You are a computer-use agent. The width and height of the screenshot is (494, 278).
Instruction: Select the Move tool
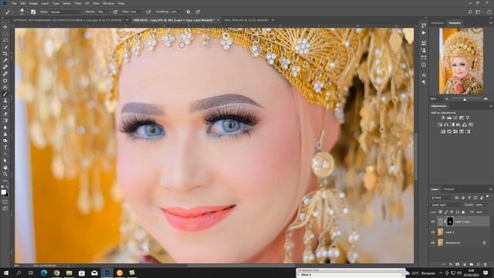(5, 27)
